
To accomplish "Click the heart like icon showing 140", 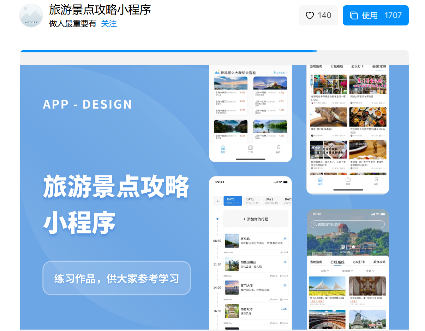I will coord(310,16).
